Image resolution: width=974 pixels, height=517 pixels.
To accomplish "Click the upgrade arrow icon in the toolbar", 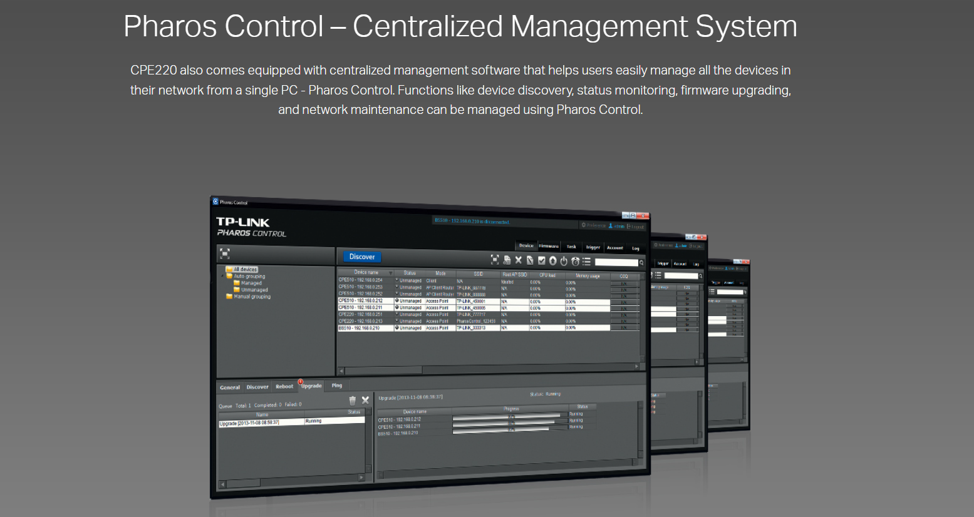I will pyautogui.click(x=552, y=261).
